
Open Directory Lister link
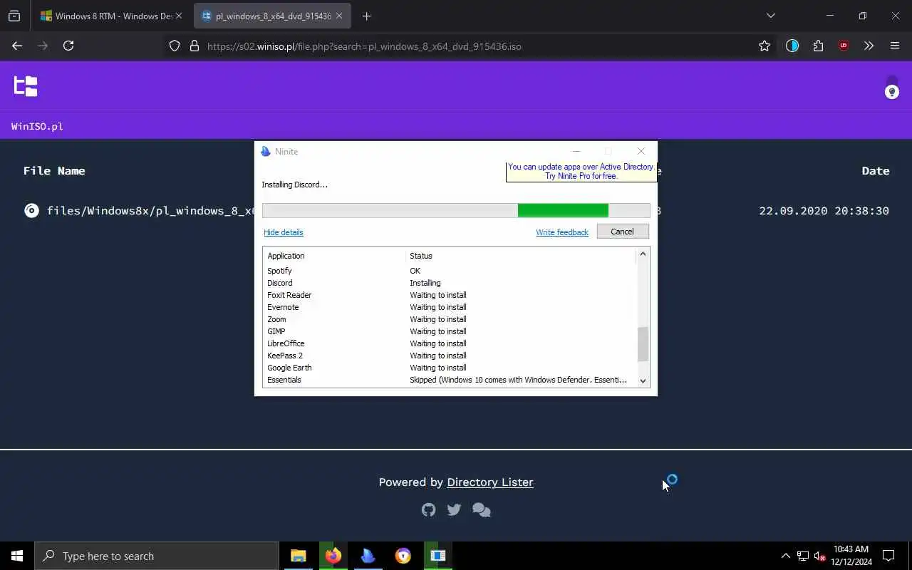(x=490, y=482)
